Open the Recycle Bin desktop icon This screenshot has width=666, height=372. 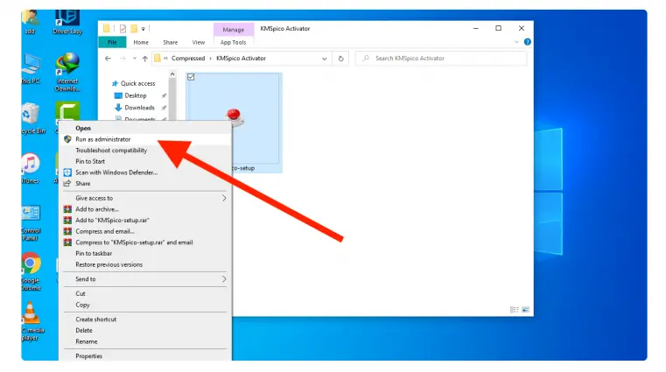[31, 115]
